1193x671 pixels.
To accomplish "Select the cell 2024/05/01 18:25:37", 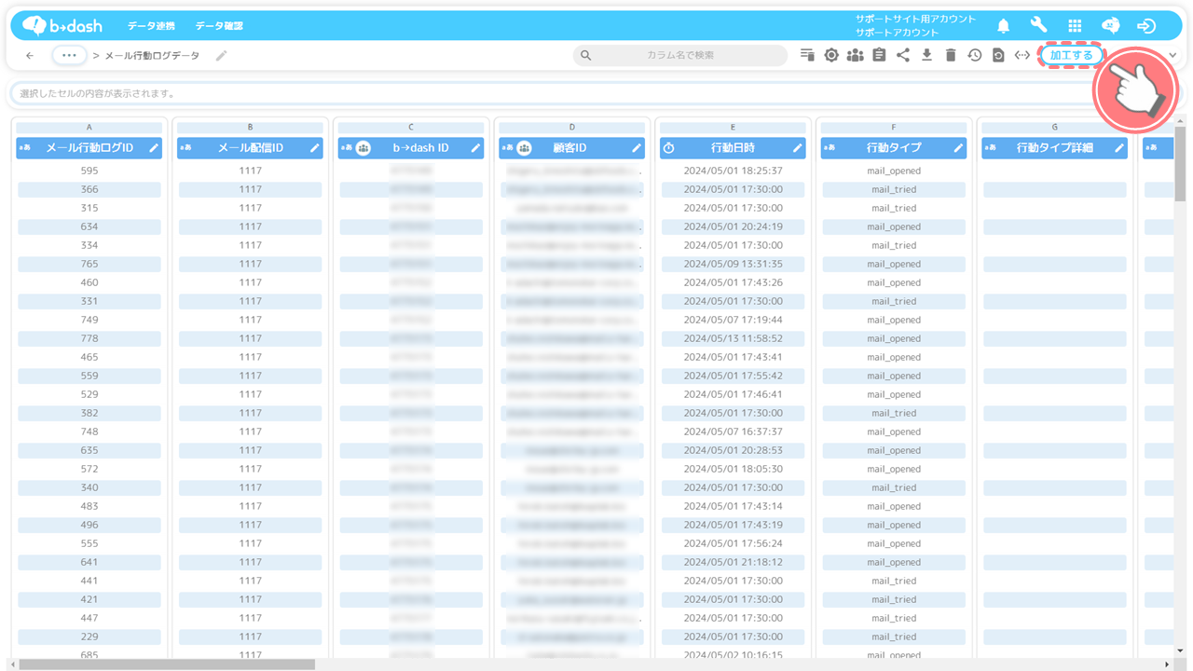I will point(733,171).
